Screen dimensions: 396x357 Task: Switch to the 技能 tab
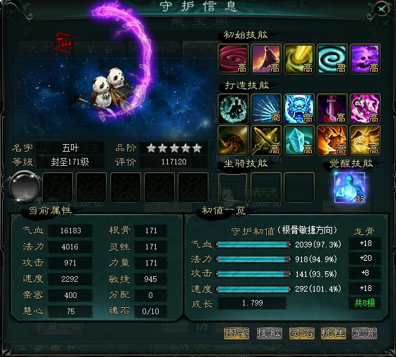coord(269,333)
